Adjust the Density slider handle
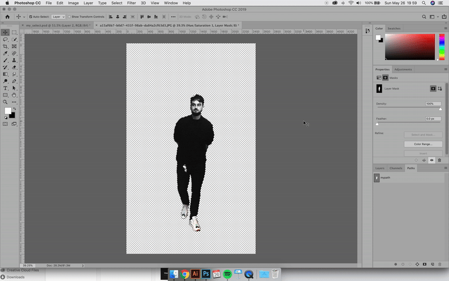449x281 pixels. click(x=440, y=109)
